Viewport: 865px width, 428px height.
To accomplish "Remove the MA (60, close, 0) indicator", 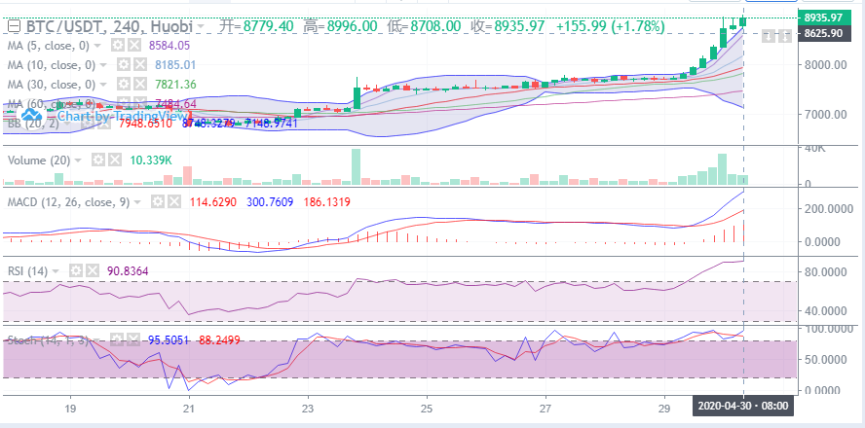I will 139,104.
